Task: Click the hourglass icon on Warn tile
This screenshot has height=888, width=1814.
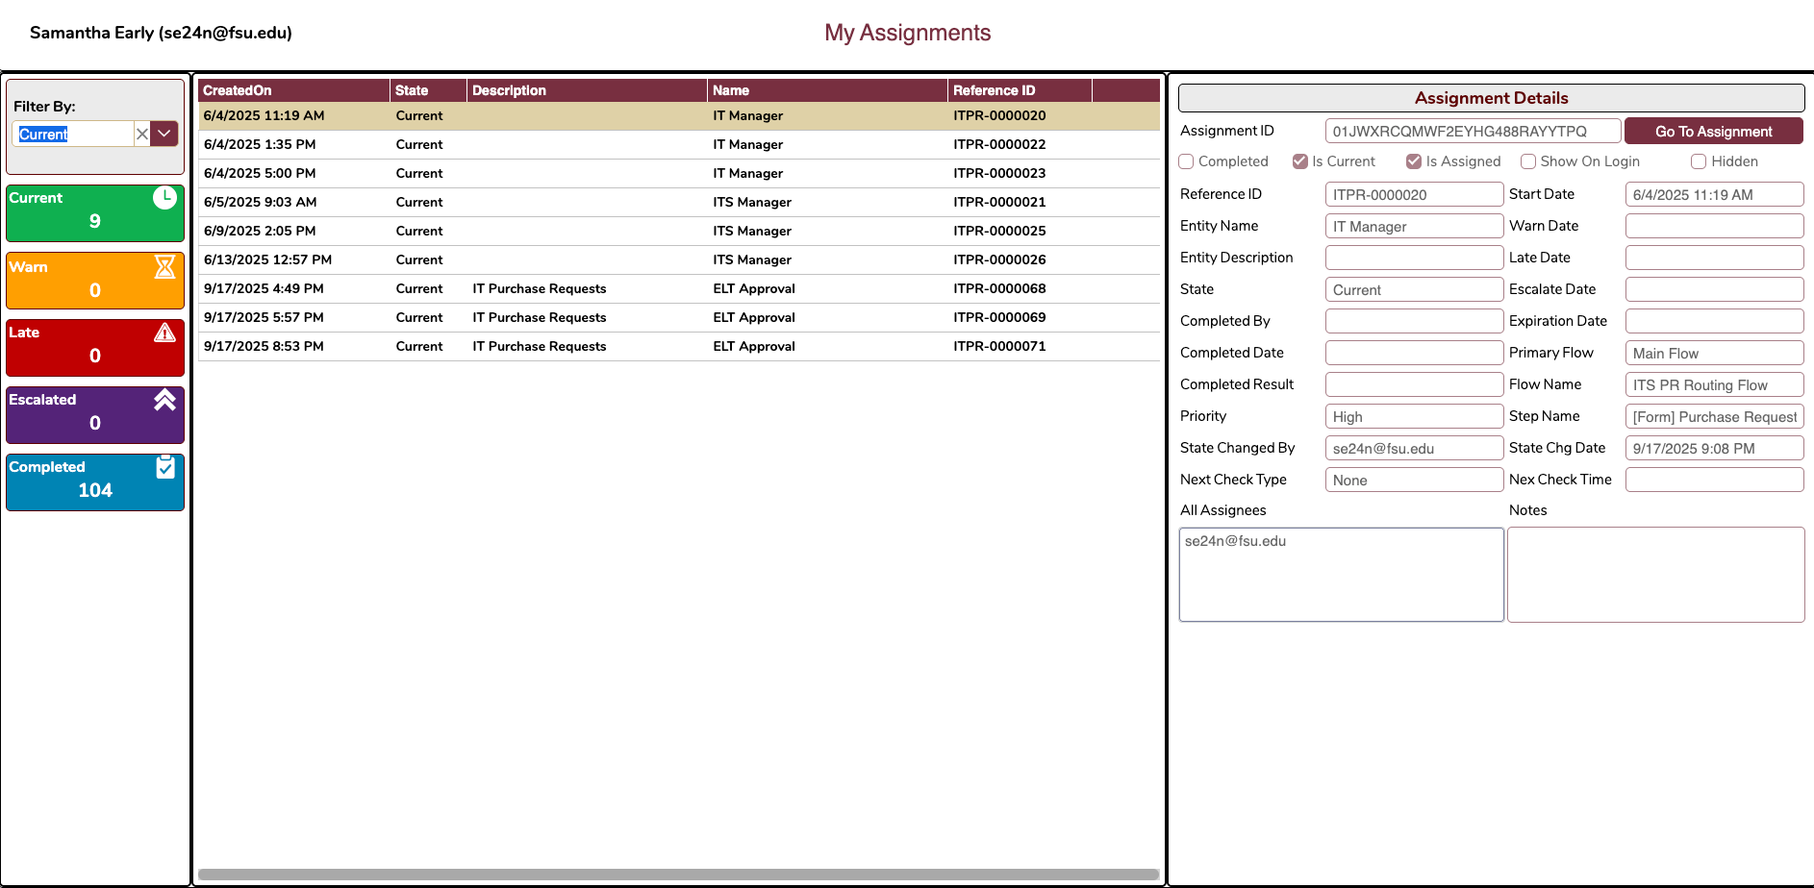Action: coord(164,266)
